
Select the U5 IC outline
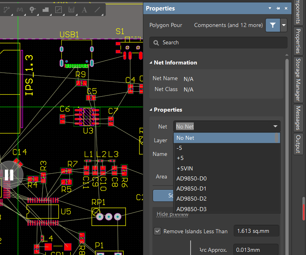43,211
